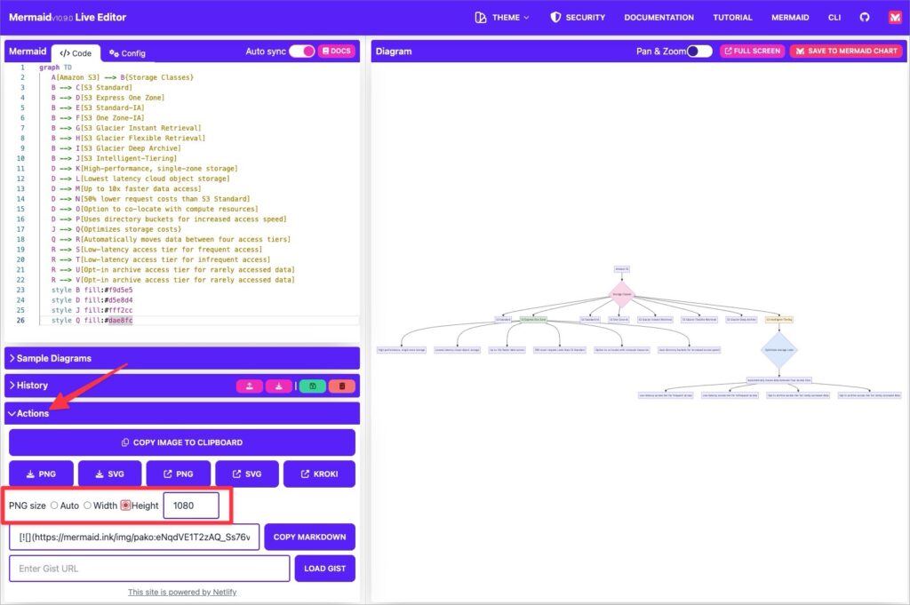
Task: Open the Docs link button
Action: [337, 51]
